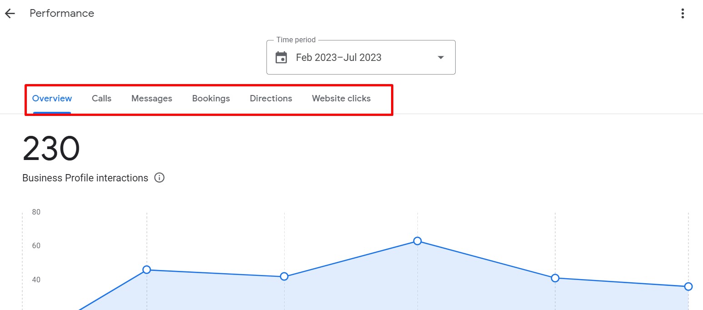Select the Feb 2023–Jul 2023 date range field
Screen dimensions: 703x310
338,58
